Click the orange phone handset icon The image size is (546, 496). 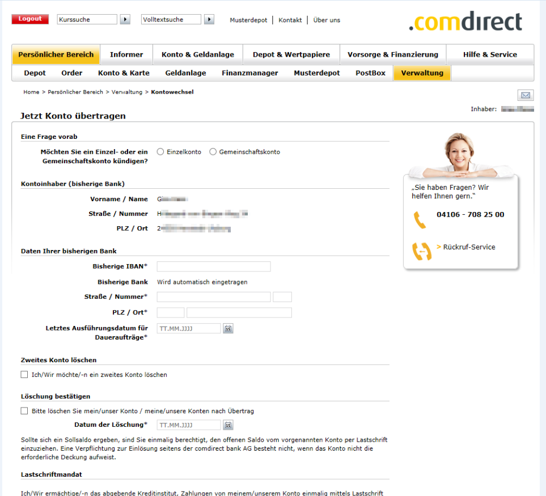coord(420,219)
